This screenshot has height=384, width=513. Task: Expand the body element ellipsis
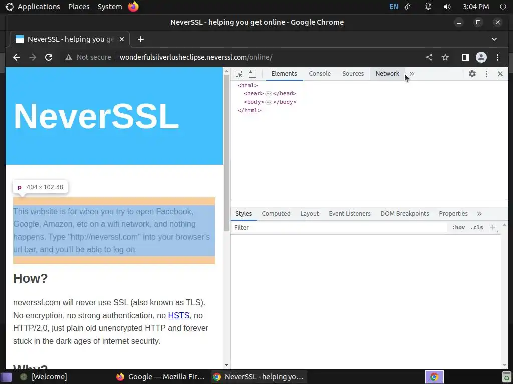[269, 102]
